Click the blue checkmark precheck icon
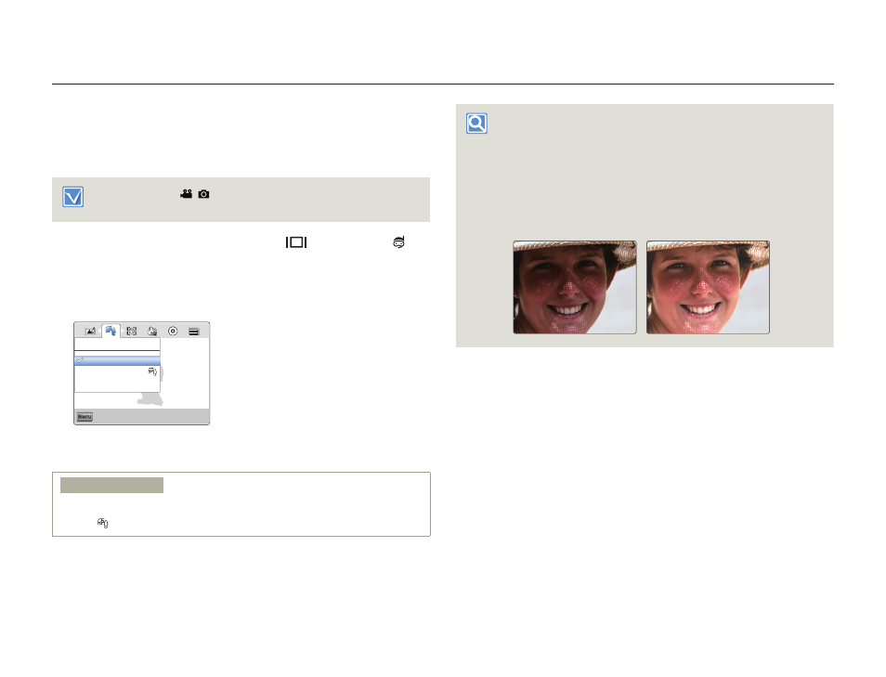The height and width of the screenshot is (677, 886). [x=72, y=197]
